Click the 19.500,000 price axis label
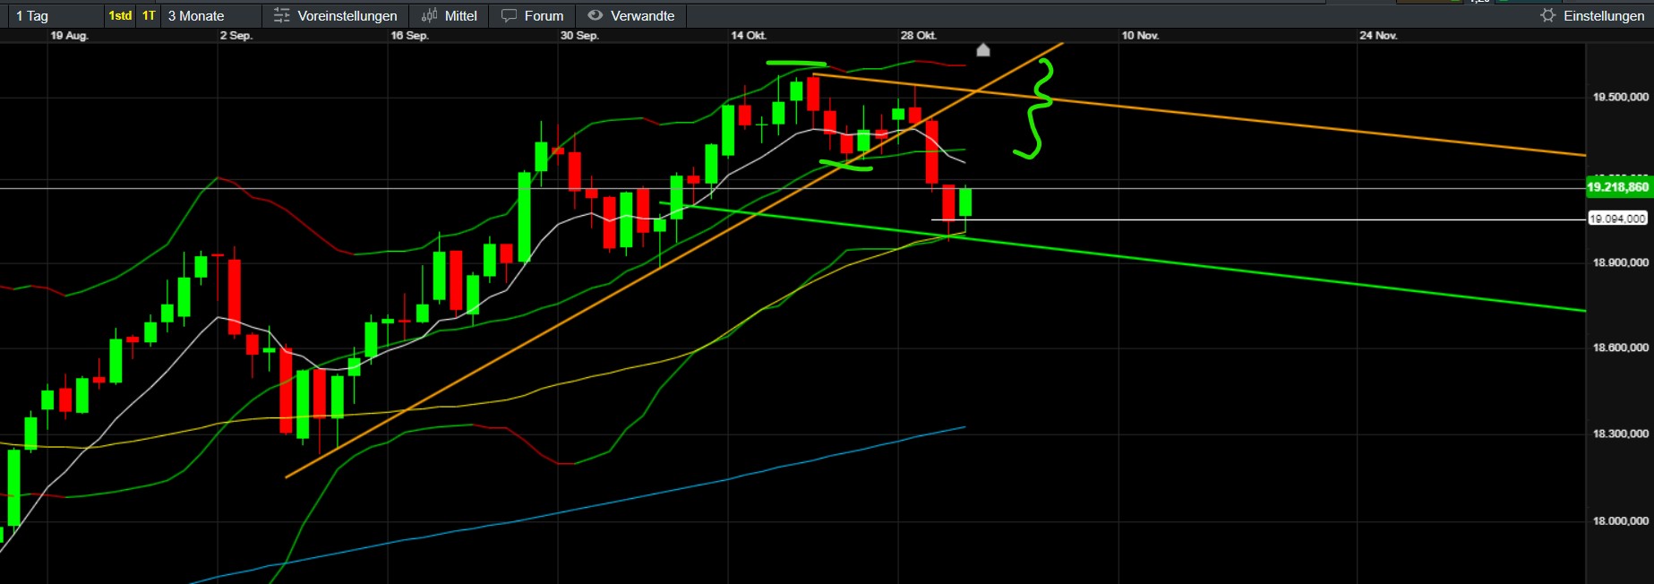1654x584 pixels. pyautogui.click(x=1620, y=97)
